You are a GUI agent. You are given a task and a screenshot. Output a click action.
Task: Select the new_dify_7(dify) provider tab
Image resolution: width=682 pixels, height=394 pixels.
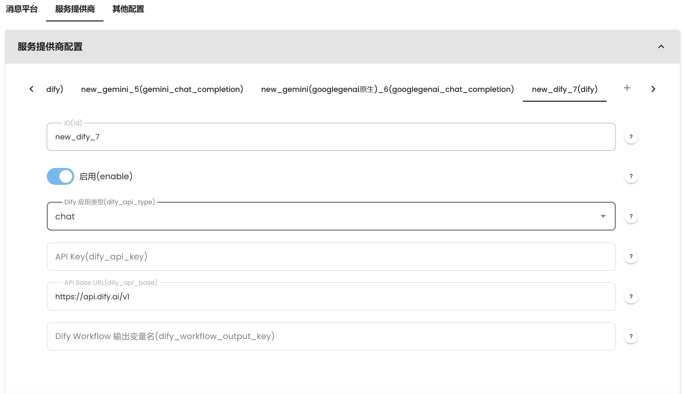(564, 89)
